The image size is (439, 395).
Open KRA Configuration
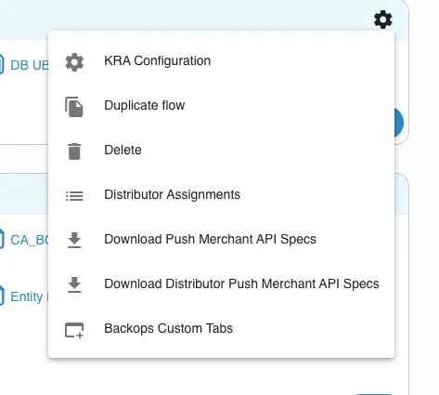(x=221, y=61)
